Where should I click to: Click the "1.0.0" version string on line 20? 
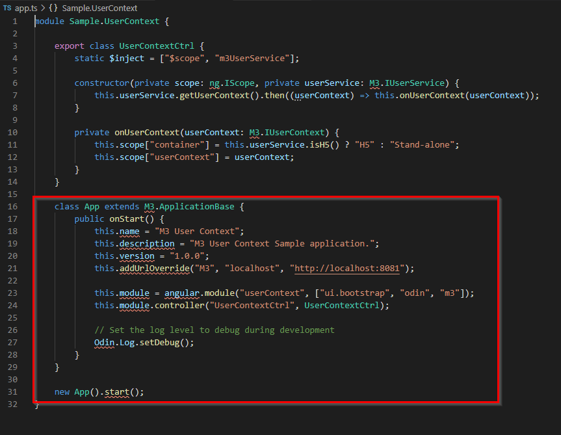coord(187,256)
